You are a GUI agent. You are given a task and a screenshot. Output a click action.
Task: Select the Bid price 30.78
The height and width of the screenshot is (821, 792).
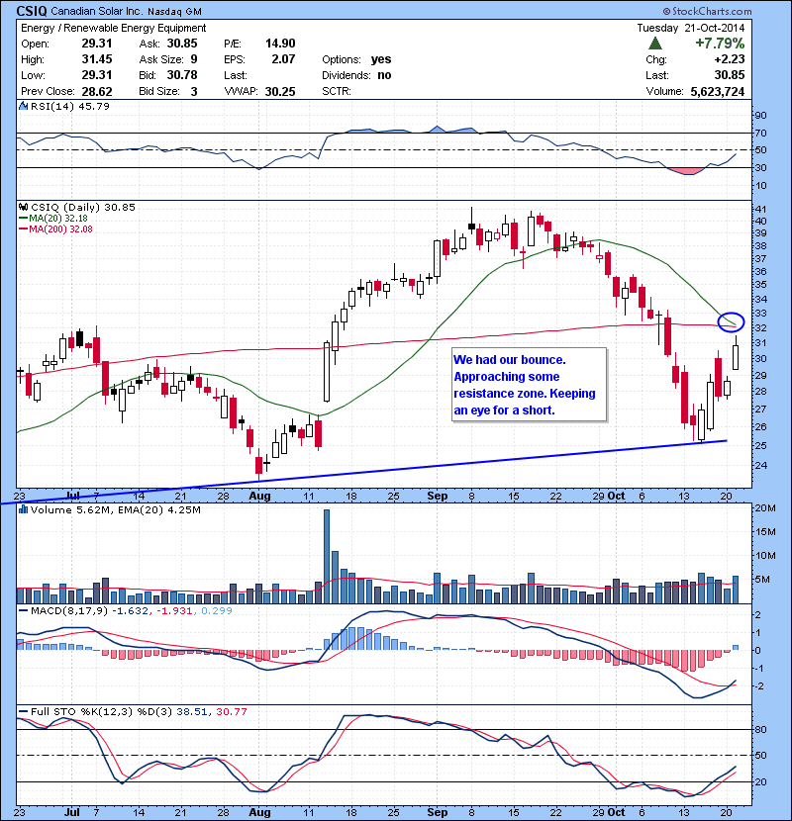click(x=182, y=75)
